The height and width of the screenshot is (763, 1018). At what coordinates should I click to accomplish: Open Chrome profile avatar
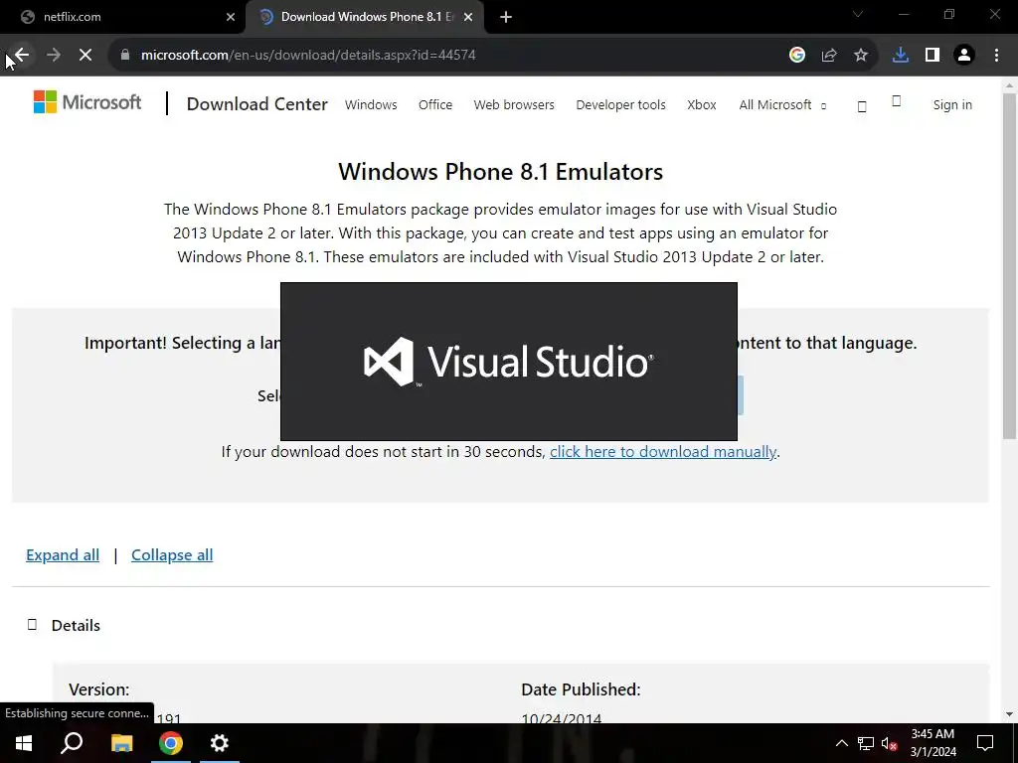(964, 56)
